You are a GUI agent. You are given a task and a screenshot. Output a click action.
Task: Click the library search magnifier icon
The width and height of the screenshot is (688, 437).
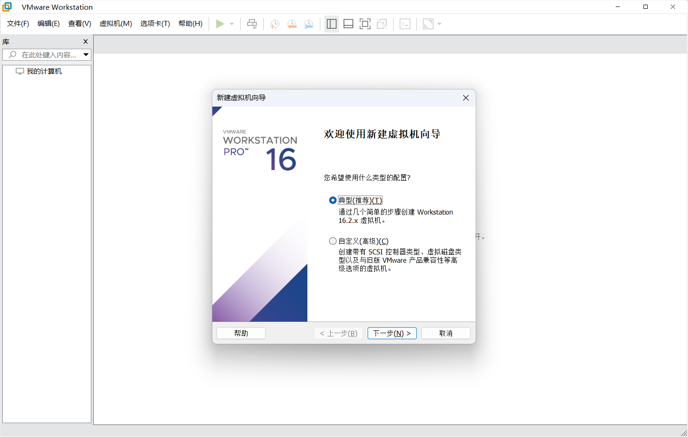(x=13, y=55)
